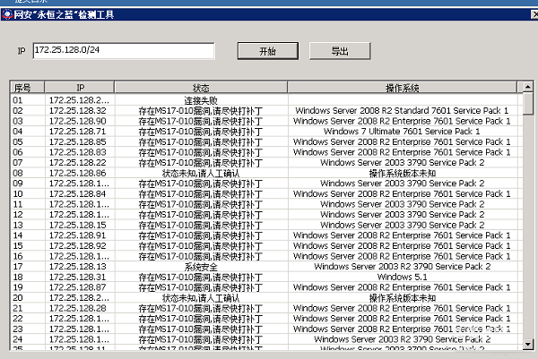Click 状态未知 status in row 20

pyautogui.click(x=201, y=298)
